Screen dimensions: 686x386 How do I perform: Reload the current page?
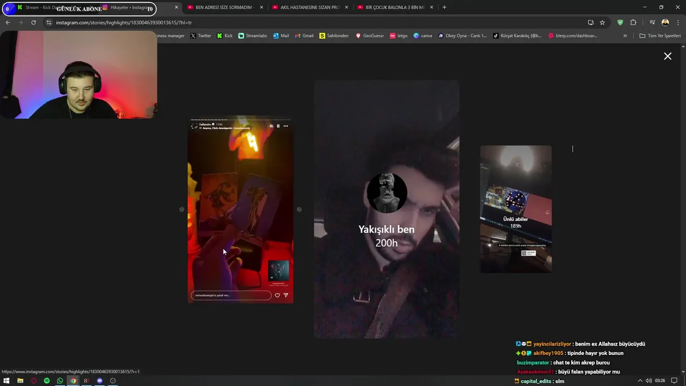pos(33,23)
